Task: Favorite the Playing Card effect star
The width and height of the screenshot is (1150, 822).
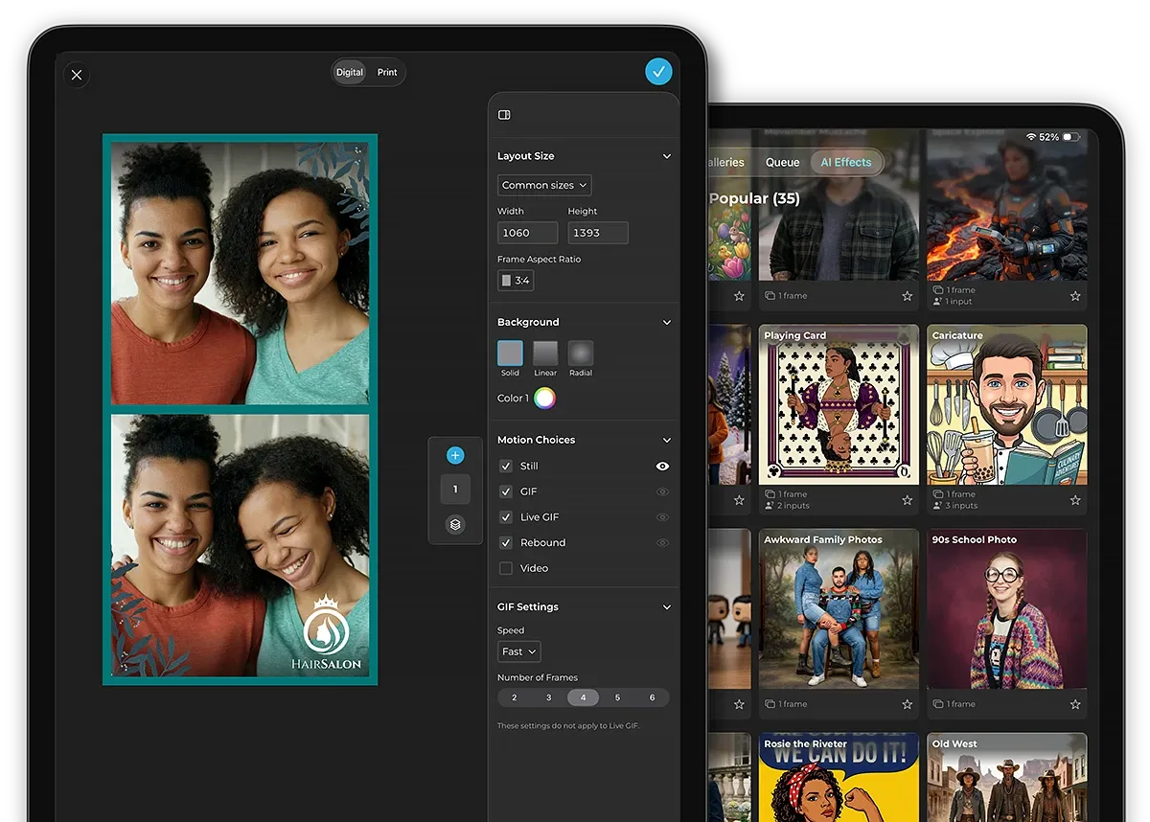Action: [907, 500]
